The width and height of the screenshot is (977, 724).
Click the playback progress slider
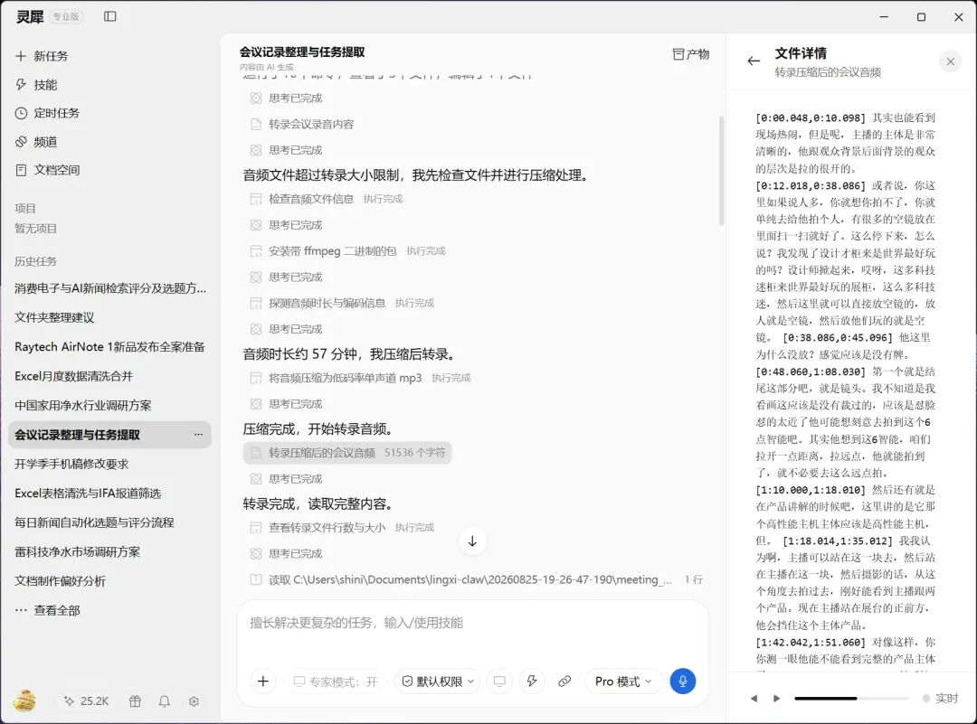click(852, 699)
